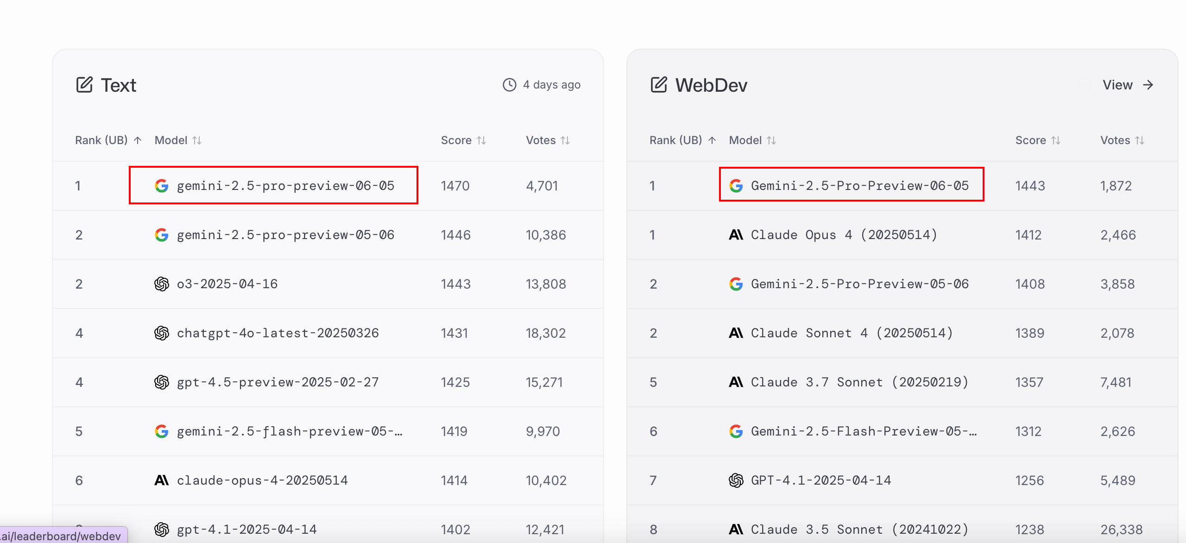1186x543 pixels.
Task: Click the OpenAI logo beside o3-2025-04-16
Action: [x=162, y=284]
